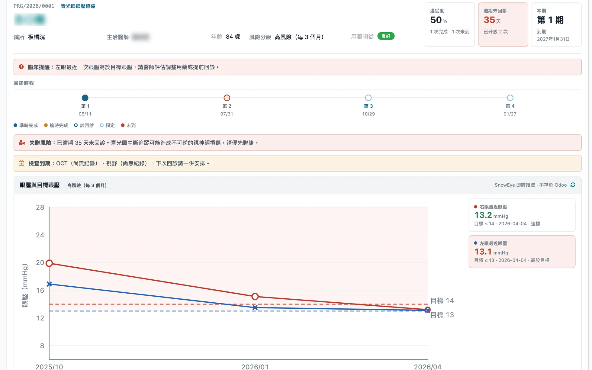The width and height of the screenshot is (592, 370).
Task: Click the SnowEye refresh icon
Action: pyautogui.click(x=573, y=185)
